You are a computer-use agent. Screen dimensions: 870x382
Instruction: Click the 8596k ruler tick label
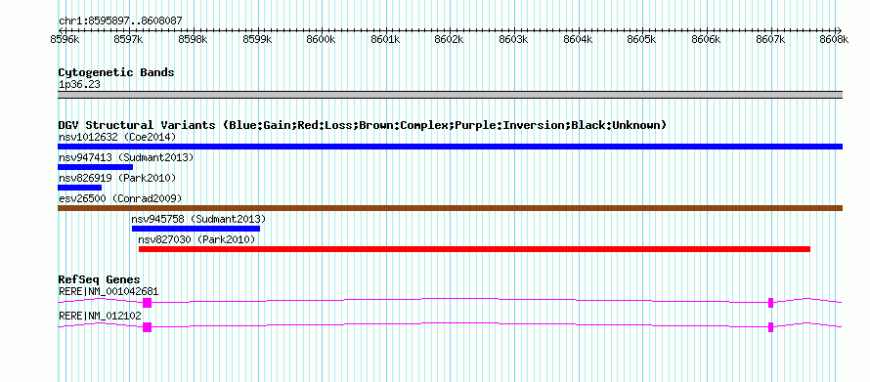click(65, 39)
